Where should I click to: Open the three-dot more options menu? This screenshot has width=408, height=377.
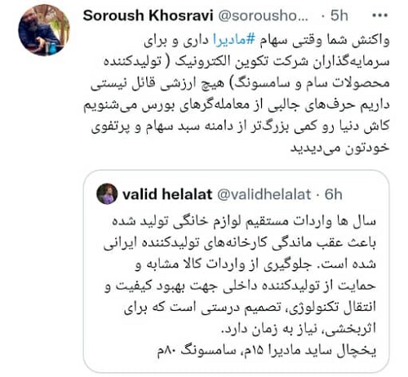point(379,16)
